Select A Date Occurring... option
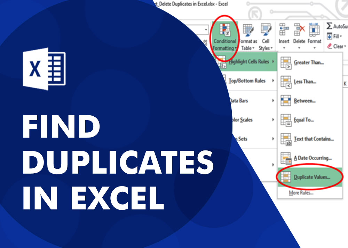Screen dimensions: 348x248 click(x=310, y=158)
